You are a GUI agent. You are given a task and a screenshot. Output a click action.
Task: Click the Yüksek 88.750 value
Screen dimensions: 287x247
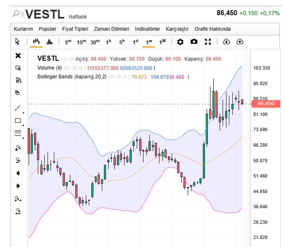(x=137, y=59)
